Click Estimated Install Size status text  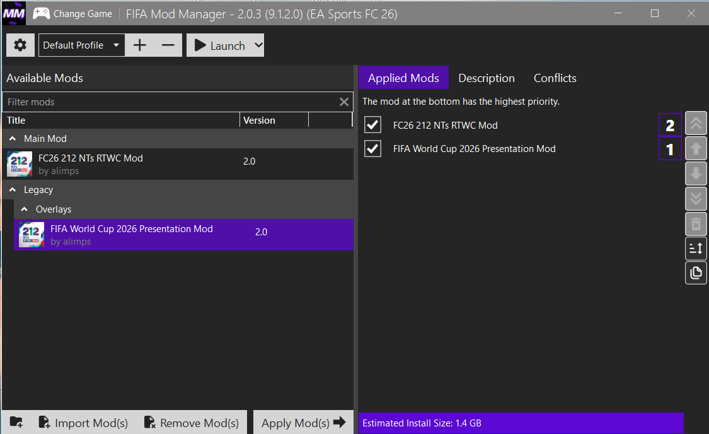click(422, 423)
